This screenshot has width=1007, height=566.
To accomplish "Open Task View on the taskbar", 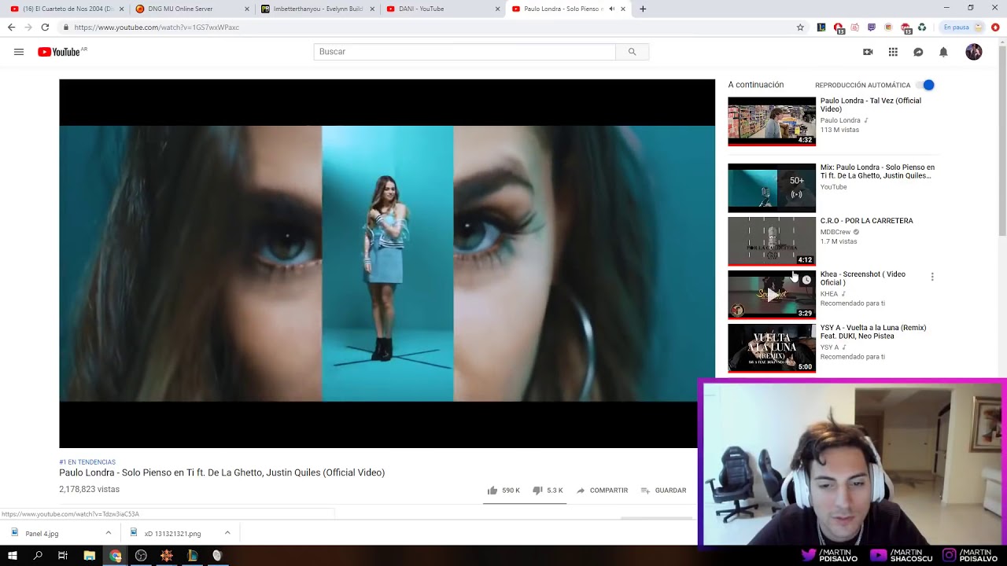I will 63,556.
